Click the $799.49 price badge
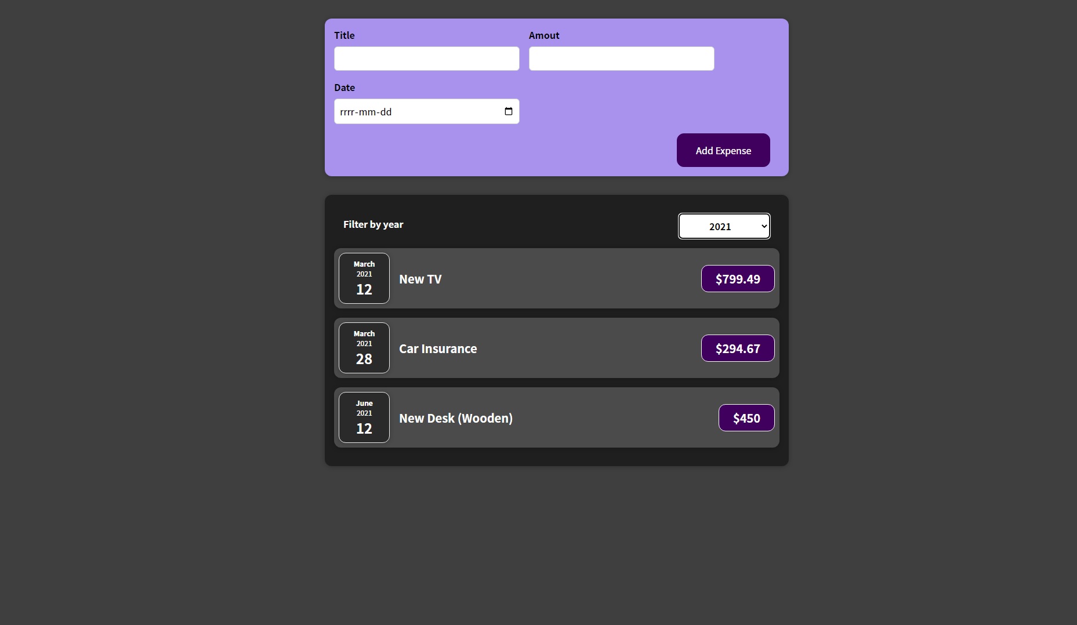The image size is (1077, 625). [737, 279]
